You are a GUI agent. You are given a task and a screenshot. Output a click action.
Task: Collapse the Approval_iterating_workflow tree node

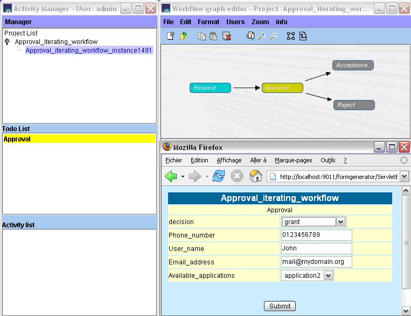tap(8, 42)
